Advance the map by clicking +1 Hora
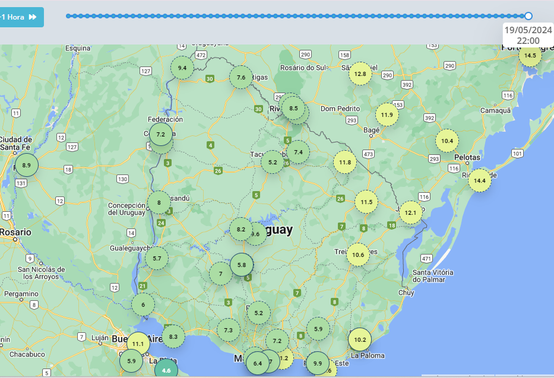This screenshot has height=378, width=554. [21, 17]
